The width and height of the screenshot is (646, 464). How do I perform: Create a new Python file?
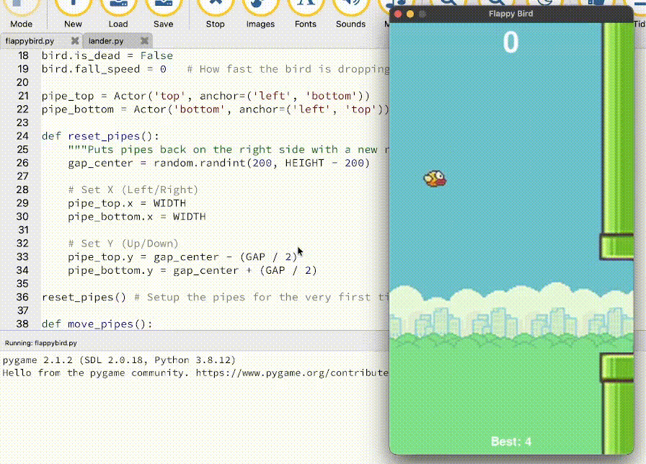73,14
